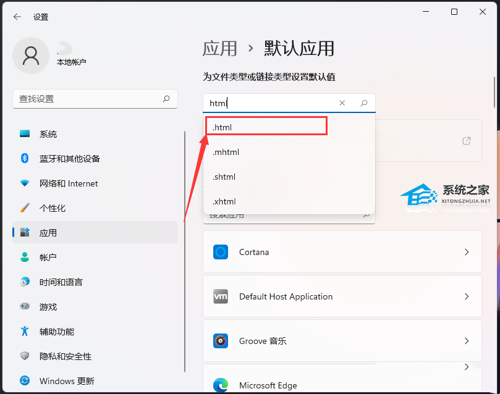Close the 设置 window
500x394 pixels.
(x=483, y=12)
